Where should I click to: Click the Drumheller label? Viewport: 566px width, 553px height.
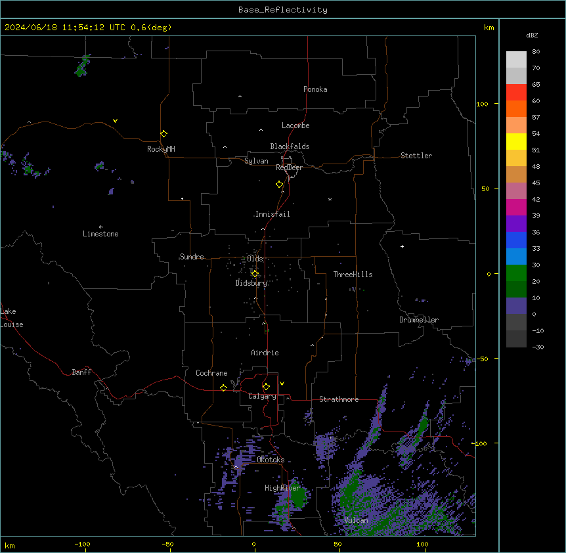click(419, 320)
